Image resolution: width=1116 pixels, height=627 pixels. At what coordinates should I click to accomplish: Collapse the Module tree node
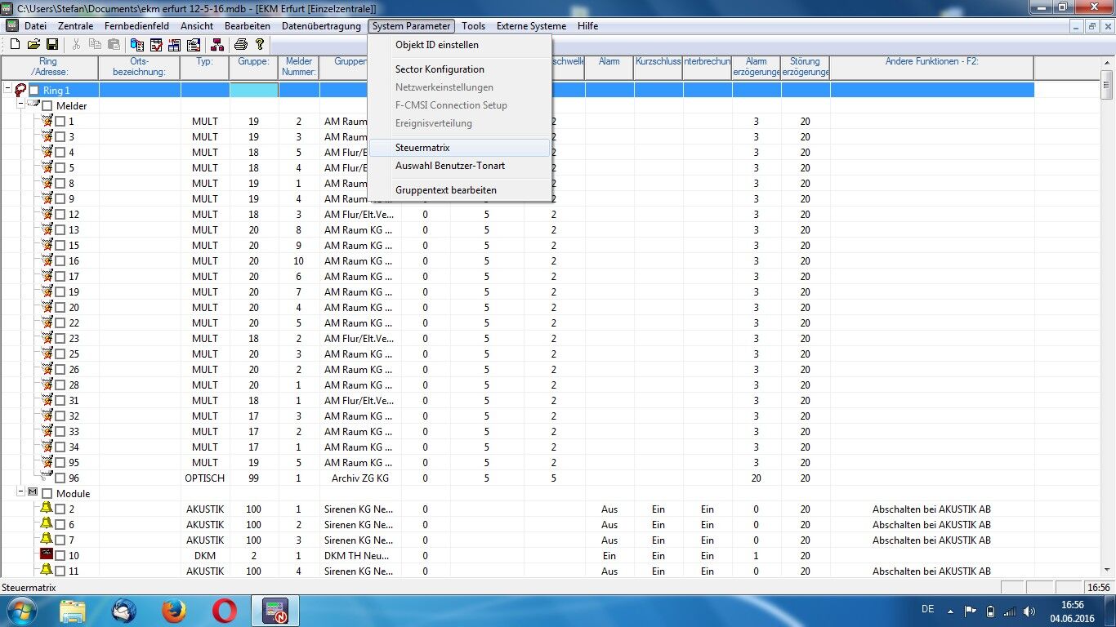[x=20, y=493]
